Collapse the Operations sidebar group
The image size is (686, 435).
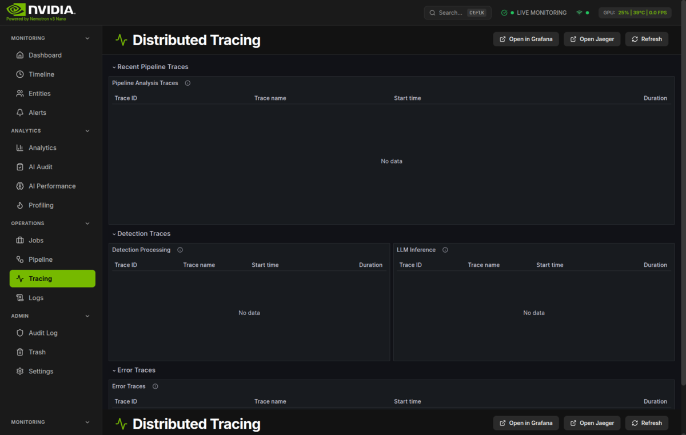pyautogui.click(x=87, y=224)
